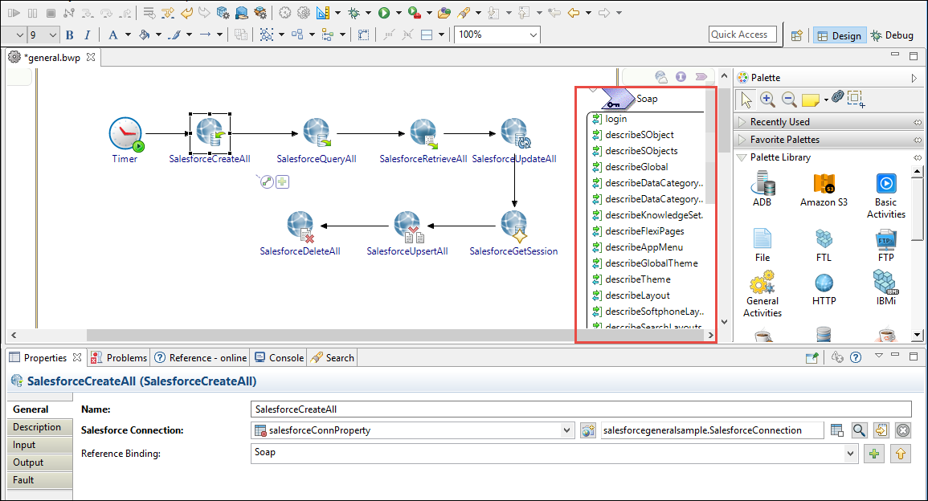The height and width of the screenshot is (501, 928).
Task: Click the Soap partner link icon
Action: click(x=617, y=99)
